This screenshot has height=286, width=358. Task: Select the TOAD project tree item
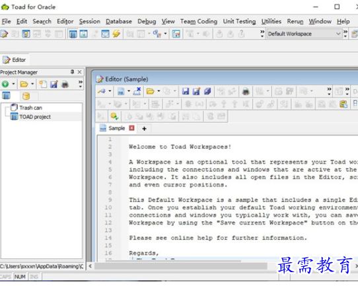pyautogui.click(x=35, y=117)
